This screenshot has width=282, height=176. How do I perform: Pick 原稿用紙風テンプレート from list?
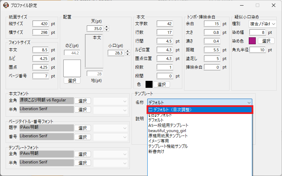200,136
